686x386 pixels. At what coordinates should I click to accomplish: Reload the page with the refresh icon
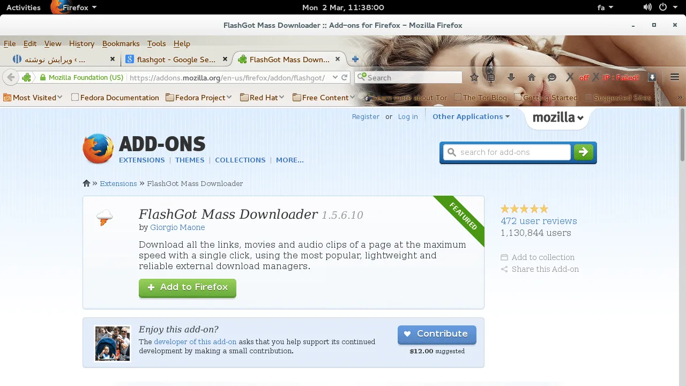pyautogui.click(x=345, y=77)
